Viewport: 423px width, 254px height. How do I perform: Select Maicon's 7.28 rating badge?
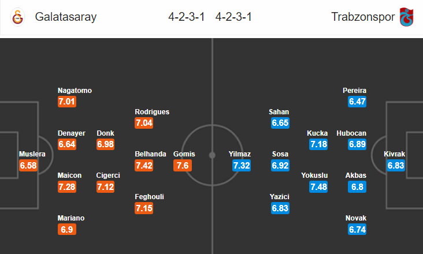click(67, 186)
